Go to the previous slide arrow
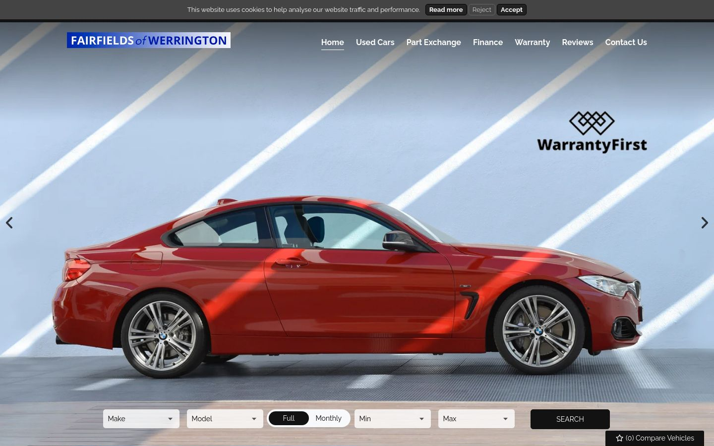The height and width of the screenshot is (446, 714). (x=9, y=223)
